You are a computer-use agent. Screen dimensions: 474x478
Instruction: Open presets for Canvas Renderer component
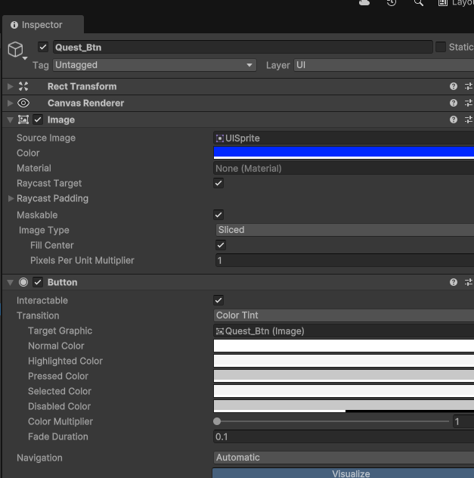point(469,104)
